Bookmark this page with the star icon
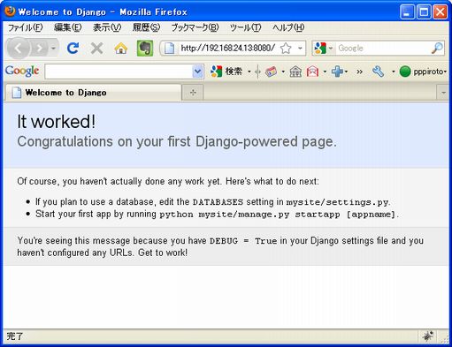 [286, 48]
